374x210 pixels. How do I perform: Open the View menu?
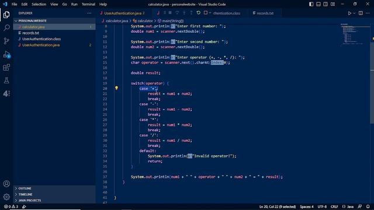(54, 4)
